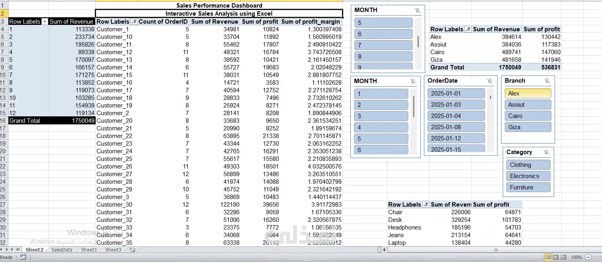This screenshot has width=602, height=262.
Task: Select Assiut in the Branch slicer
Action: (528, 104)
